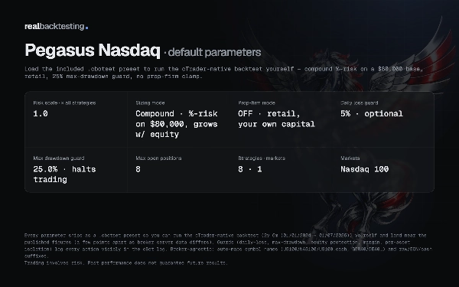This screenshot has height=287, width=459.
Task: Click the "Risk scale" label
Action: point(64,103)
